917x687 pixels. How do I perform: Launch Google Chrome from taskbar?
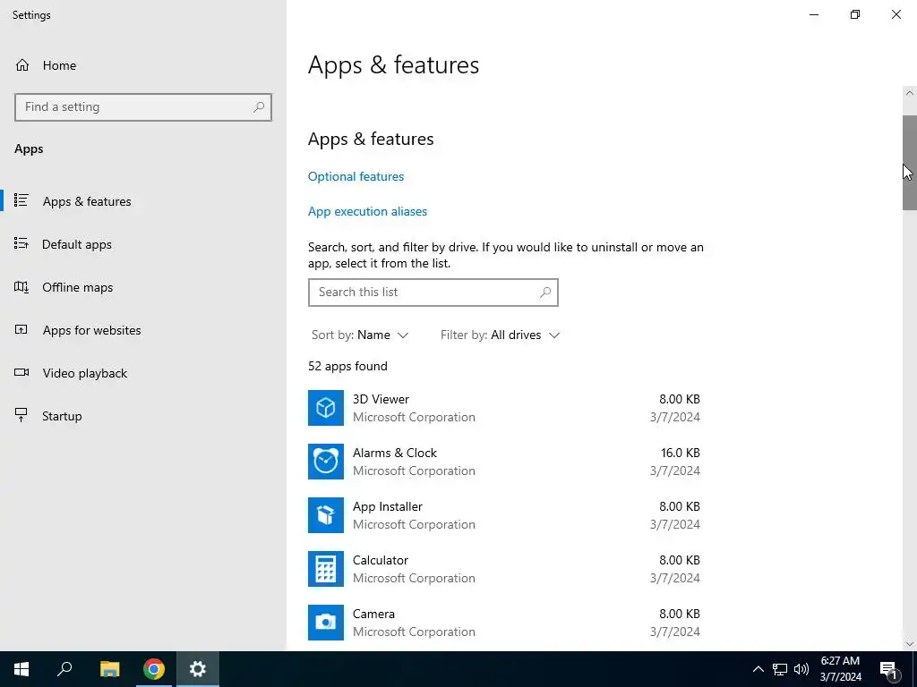tap(154, 669)
